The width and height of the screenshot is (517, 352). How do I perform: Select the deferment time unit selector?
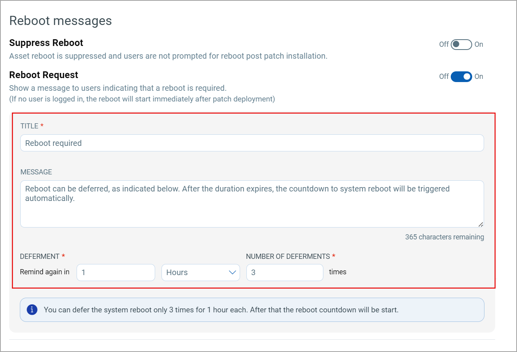(200, 272)
